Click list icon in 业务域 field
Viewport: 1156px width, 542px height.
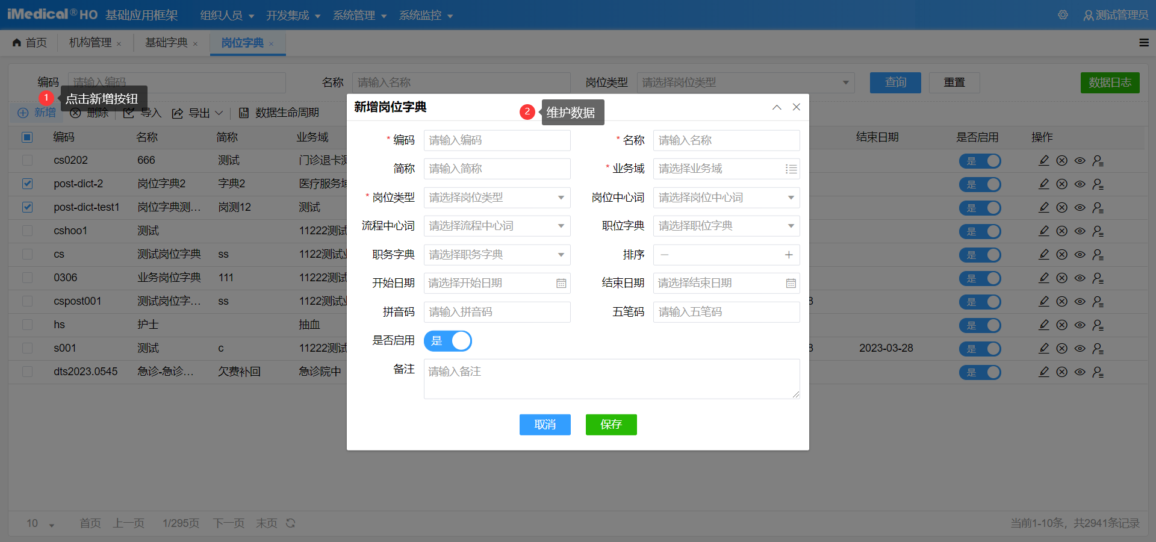pyautogui.click(x=791, y=169)
